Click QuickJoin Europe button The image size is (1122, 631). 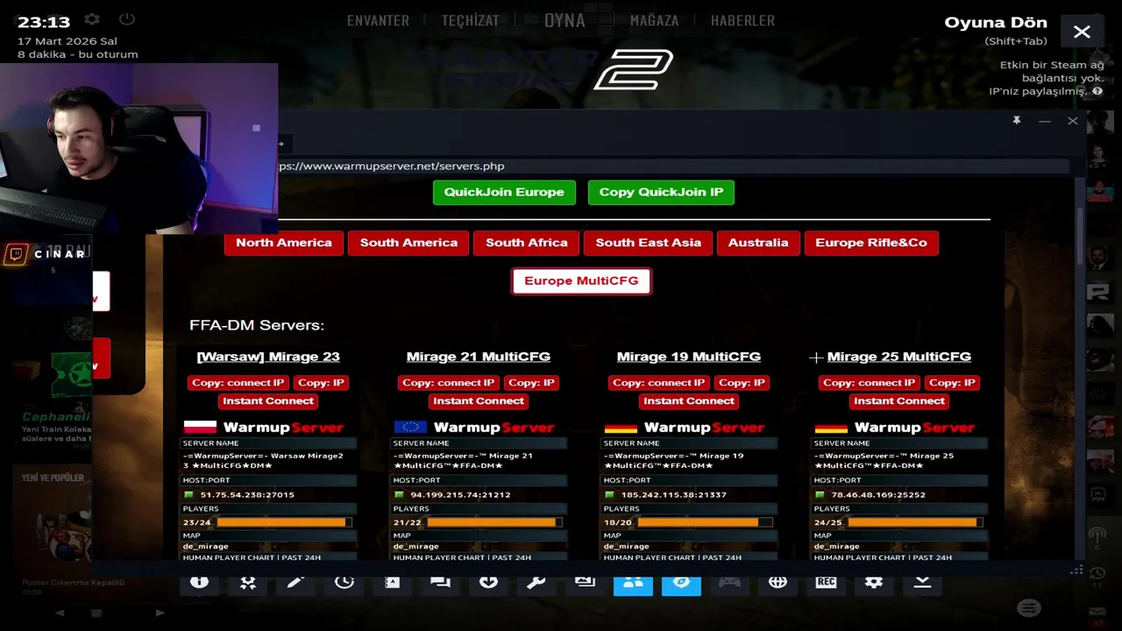click(x=504, y=192)
